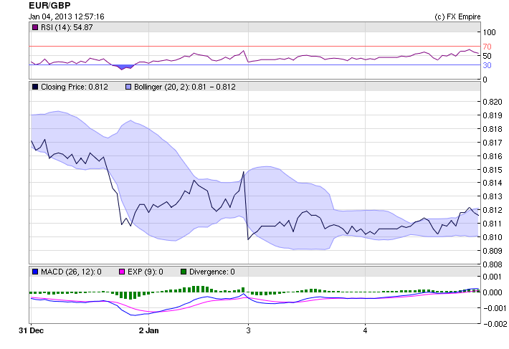
Task: Click the 2 Jan date axis label
Action: (x=148, y=330)
